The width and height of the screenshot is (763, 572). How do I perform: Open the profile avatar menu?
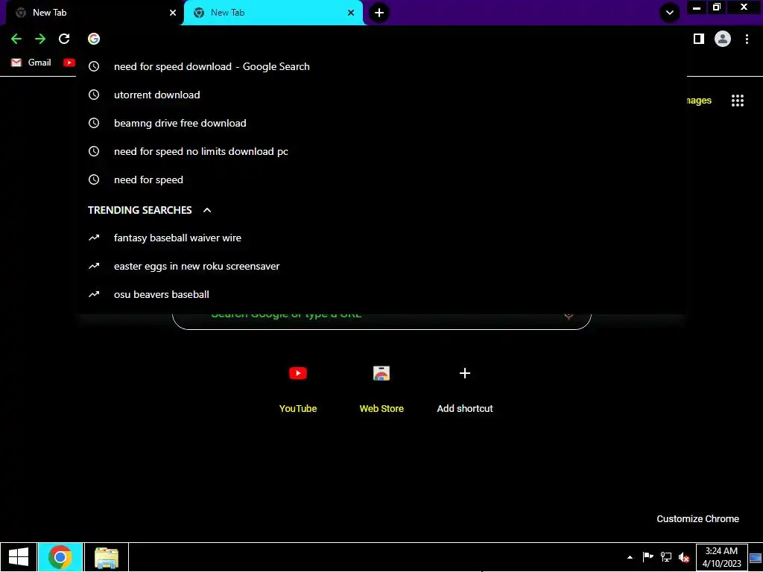pos(723,39)
